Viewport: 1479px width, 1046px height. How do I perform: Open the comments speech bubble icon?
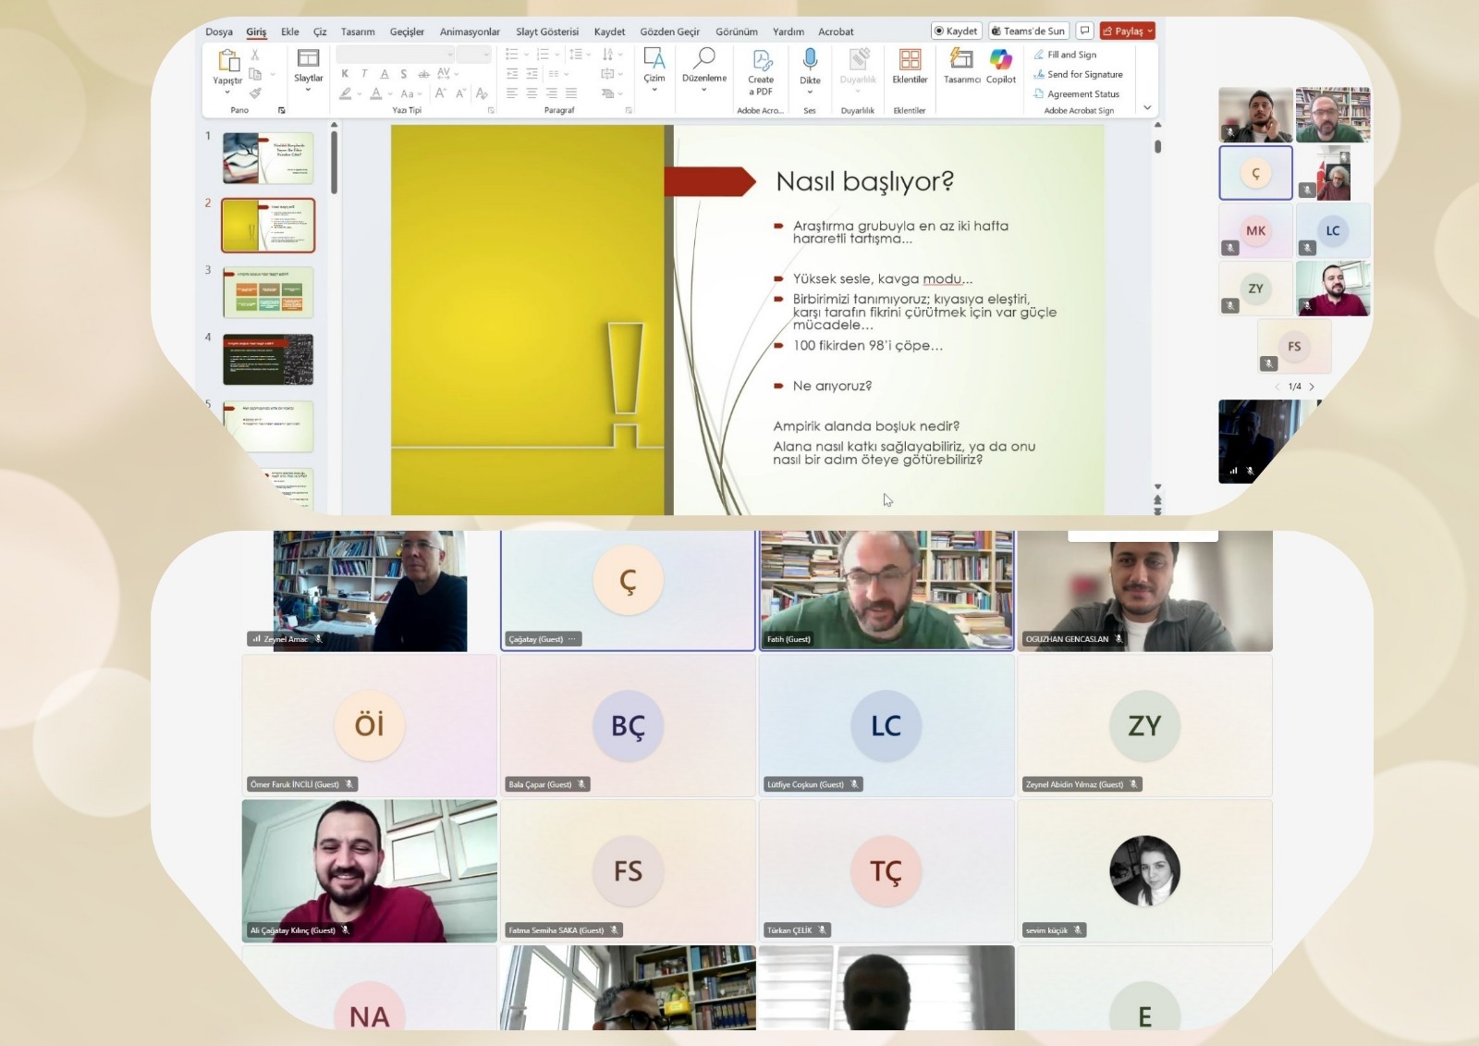(1085, 31)
